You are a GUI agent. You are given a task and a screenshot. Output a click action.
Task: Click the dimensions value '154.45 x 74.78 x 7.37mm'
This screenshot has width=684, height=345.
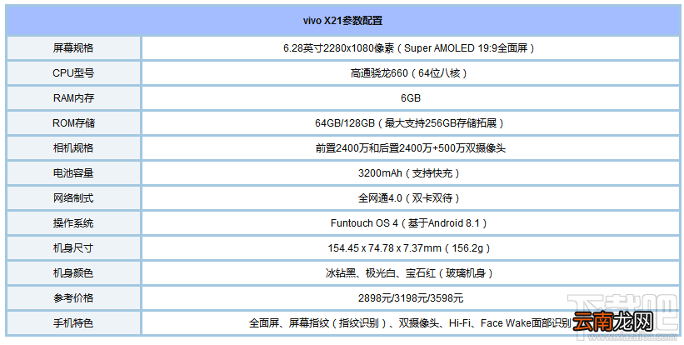[384, 248]
